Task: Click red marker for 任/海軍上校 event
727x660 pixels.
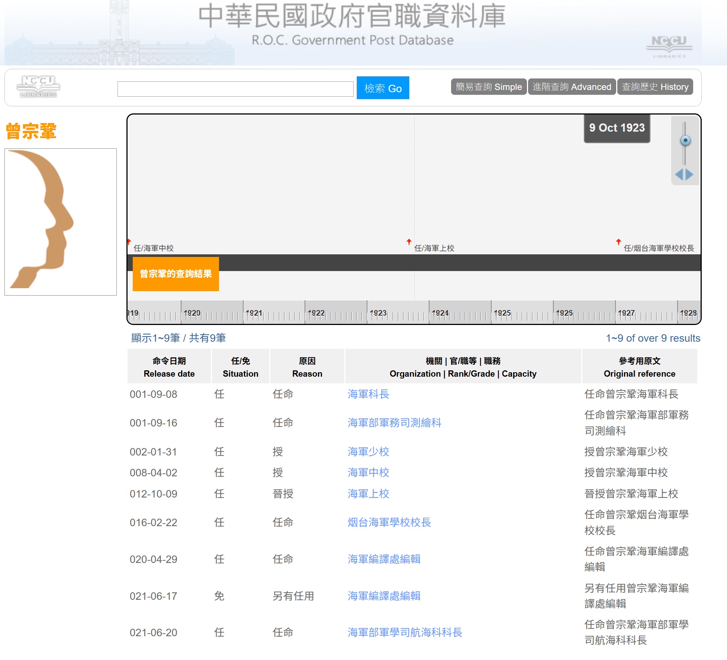Action: (x=409, y=242)
